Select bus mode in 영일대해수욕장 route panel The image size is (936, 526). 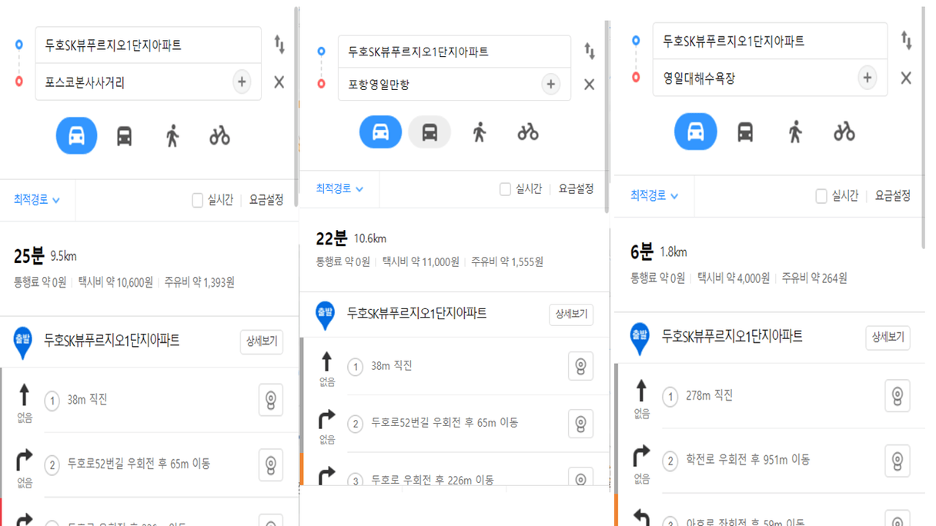[x=745, y=131]
